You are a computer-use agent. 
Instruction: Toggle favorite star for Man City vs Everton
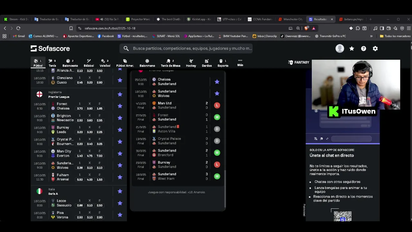pos(120,153)
